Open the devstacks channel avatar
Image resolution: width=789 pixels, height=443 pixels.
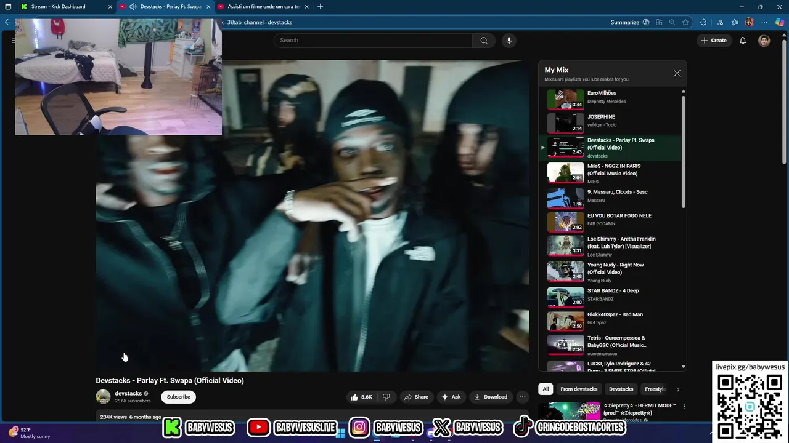click(x=103, y=397)
